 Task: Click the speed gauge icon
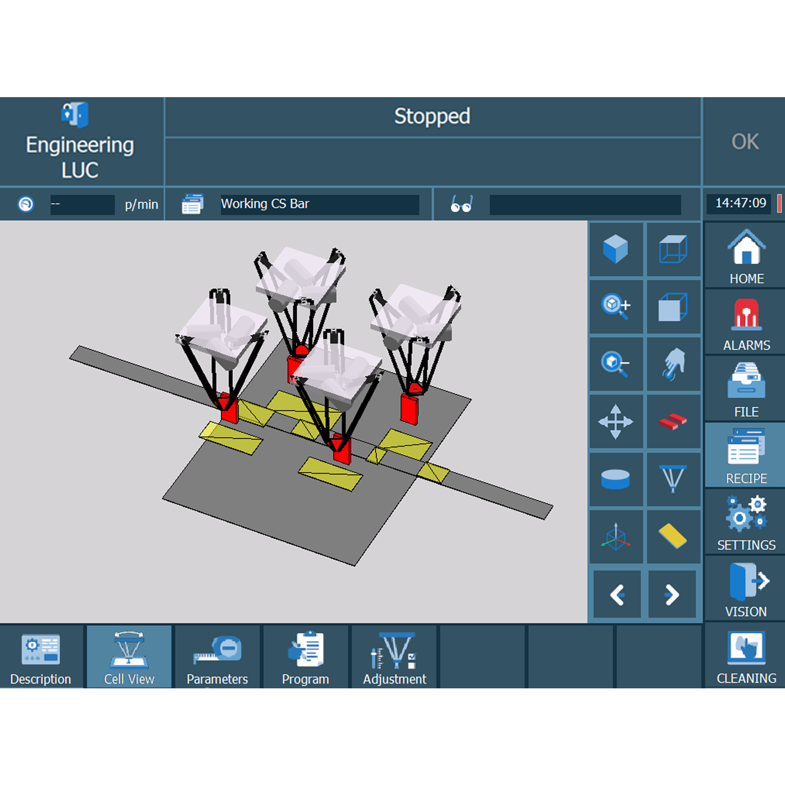click(26, 204)
